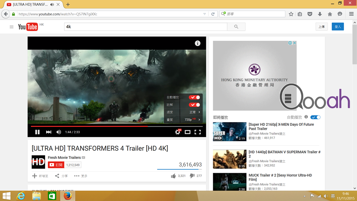Open more actions three-dot menu

(x=77, y=176)
